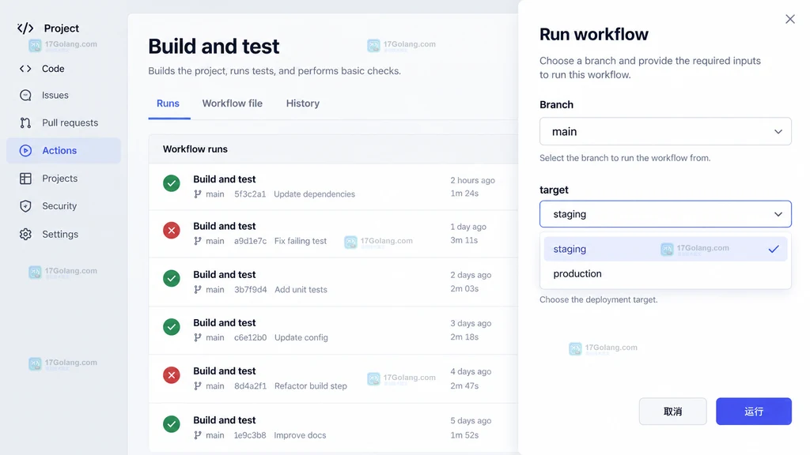Click commit hash 5f3c2a1
This screenshot has width=810, height=455.
[x=250, y=194]
